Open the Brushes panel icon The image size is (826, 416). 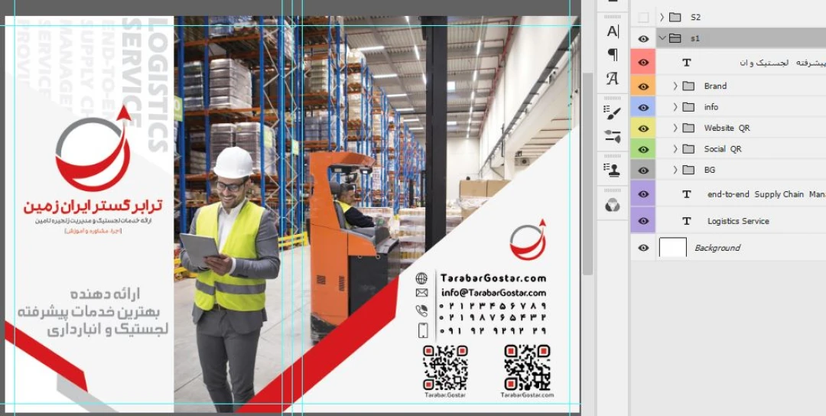613,136
